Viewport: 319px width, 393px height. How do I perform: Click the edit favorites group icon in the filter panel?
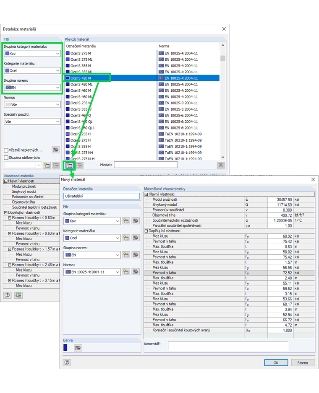(x=56, y=165)
